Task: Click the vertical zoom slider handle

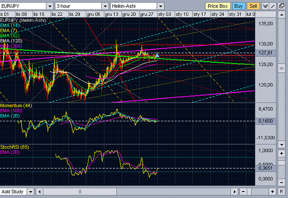Action: pyautogui.click(x=282, y=163)
